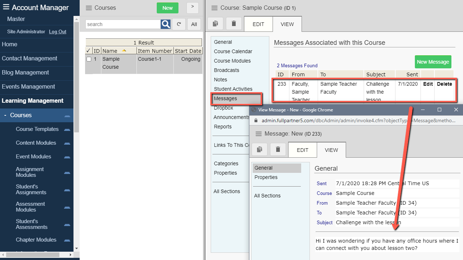Select Notes section
The image size is (463, 260).
220,80
